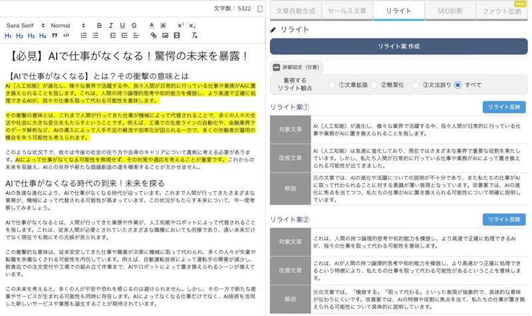Copy text with the clipboard icon
Screen dimensions: 532x316
pos(260,9)
